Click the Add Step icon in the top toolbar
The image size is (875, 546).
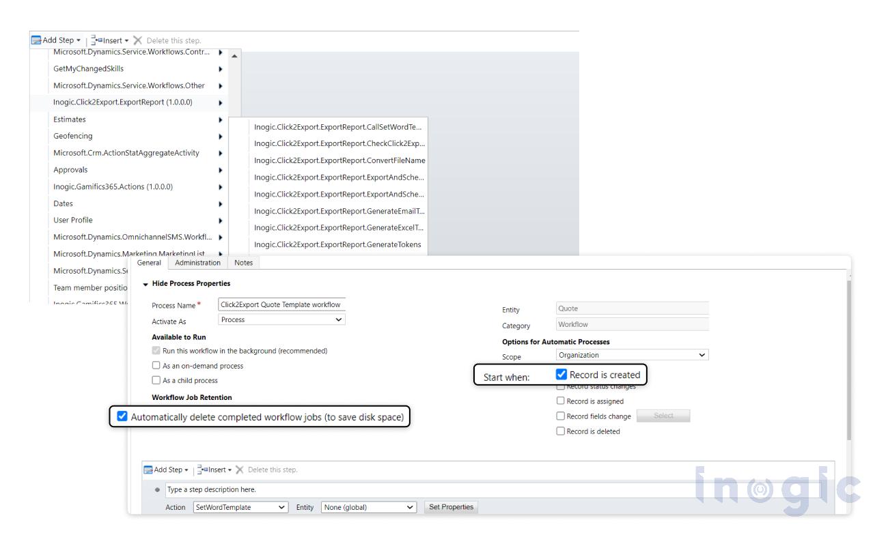click(x=38, y=40)
